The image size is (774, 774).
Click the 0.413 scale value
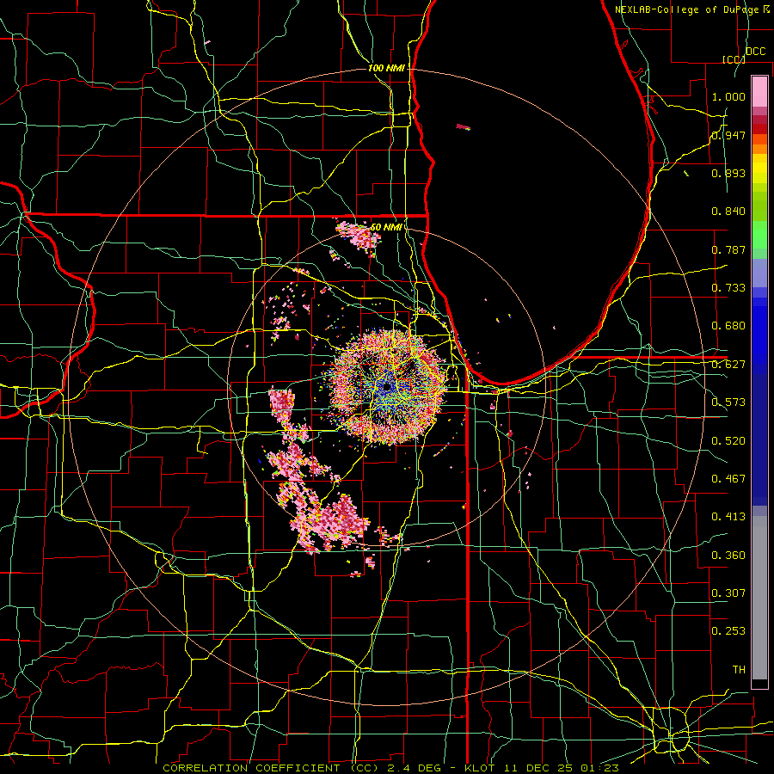(728, 517)
